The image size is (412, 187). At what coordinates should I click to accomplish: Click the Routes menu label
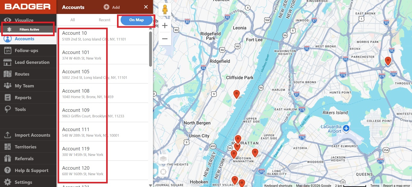[22, 74]
